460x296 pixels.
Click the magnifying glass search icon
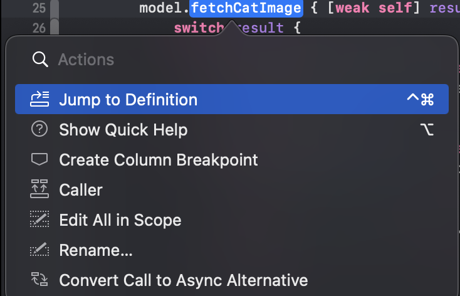tap(40, 60)
